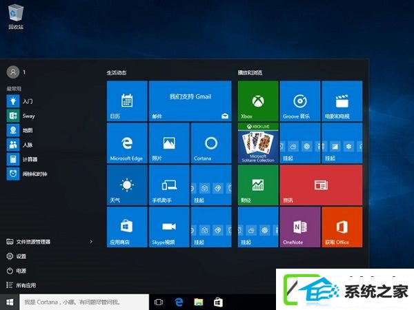Open Task View on taskbar
This screenshot has width=414, height=310.
[159, 302]
